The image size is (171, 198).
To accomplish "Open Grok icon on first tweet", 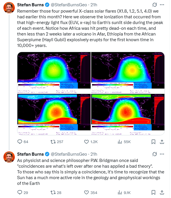I will (154, 5).
